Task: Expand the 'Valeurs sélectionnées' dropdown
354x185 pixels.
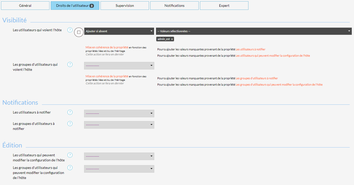Action: coord(254,31)
